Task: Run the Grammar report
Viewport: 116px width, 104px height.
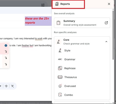Action: pos(82,59)
